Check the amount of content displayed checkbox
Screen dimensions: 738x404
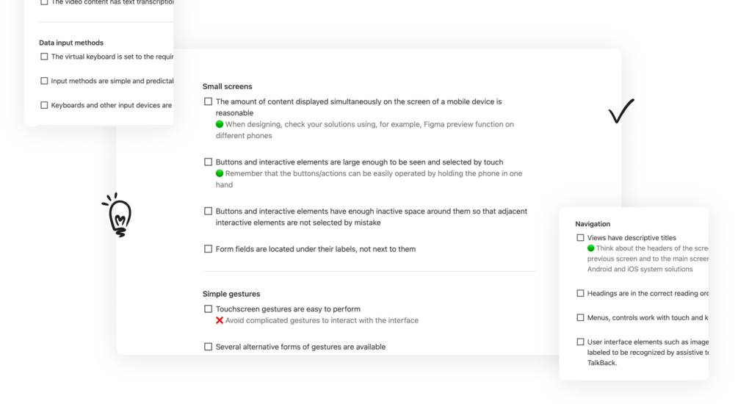pyautogui.click(x=209, y=101)
